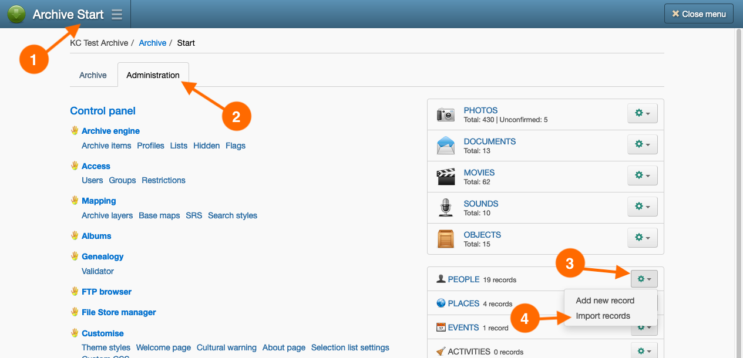Image resolution: width=743 pixels, height=358 pixels.
Task: Click the Movies clapperboard icon
Action: (x=446, y=177)
